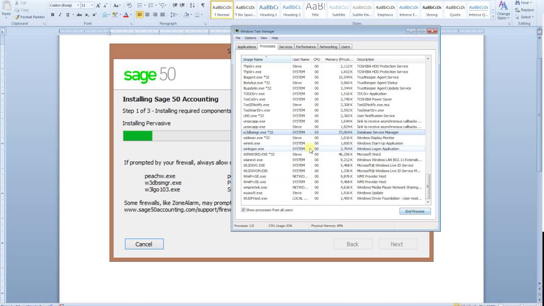The height and width of the screenshot is (306, 544).
Task: Apply subscript formatting
Action: pos(87,14)
